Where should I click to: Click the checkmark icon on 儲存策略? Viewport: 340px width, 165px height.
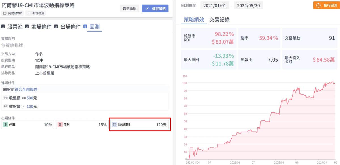click(x=147, y=9)
